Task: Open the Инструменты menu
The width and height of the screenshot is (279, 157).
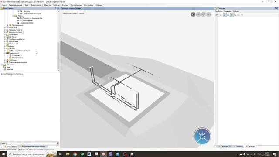Action: (76, 5)
